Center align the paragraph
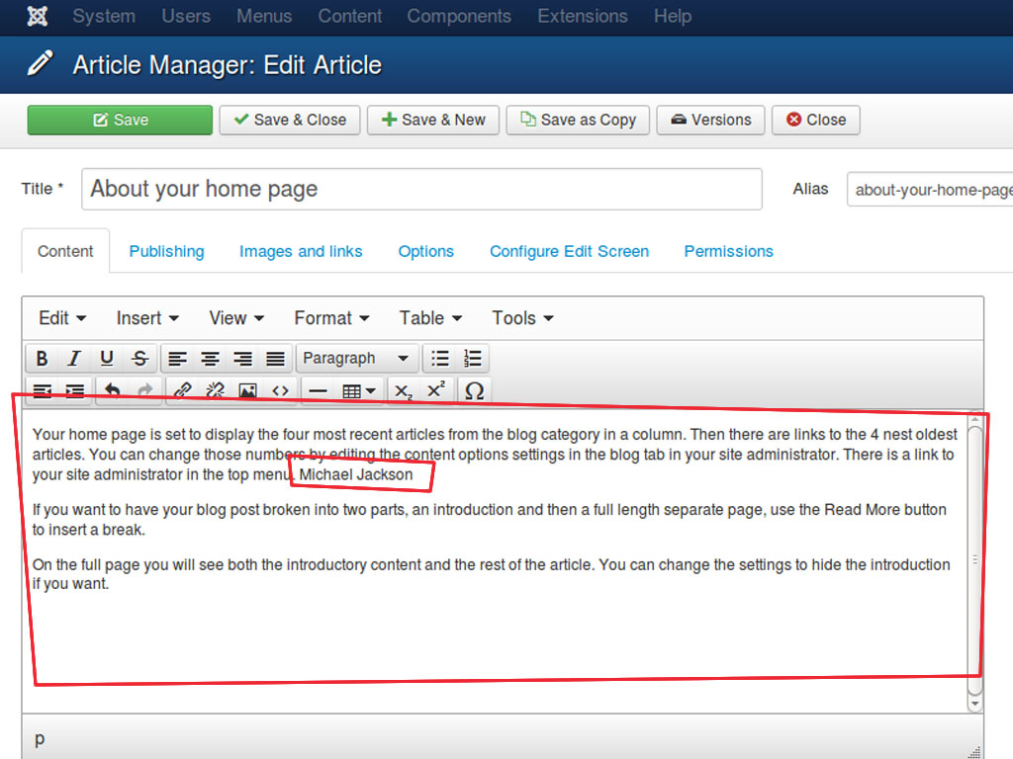1013x759 pixels. pyautogui.click(x=210, y=359)
